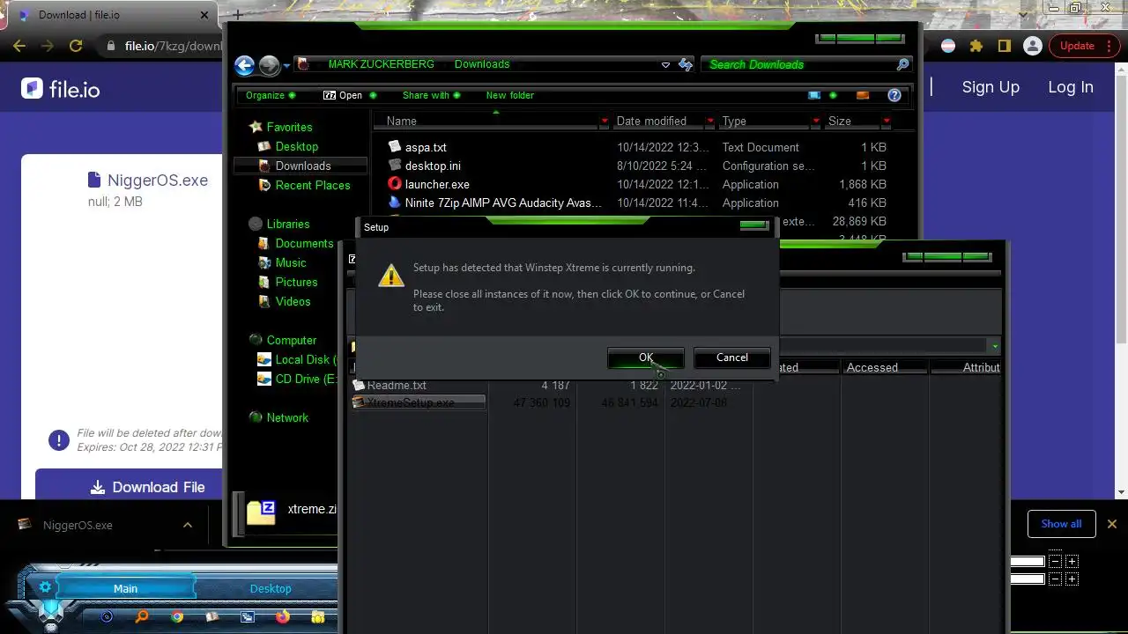1128x634 pixels.
Task: Open the Share with menu
Action: pos(432,95)
